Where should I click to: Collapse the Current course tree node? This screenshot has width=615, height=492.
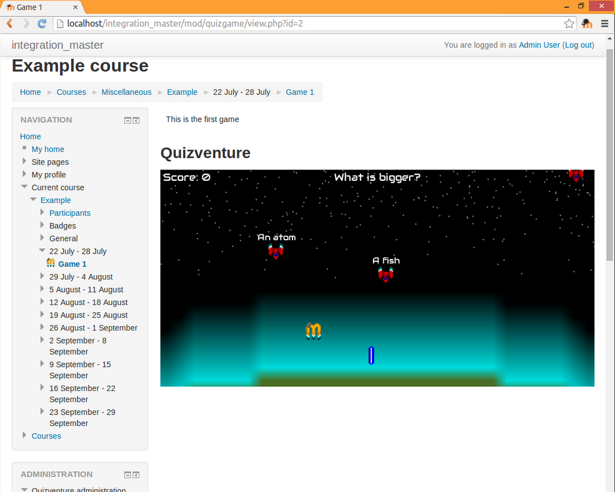[x=24, y=187]
